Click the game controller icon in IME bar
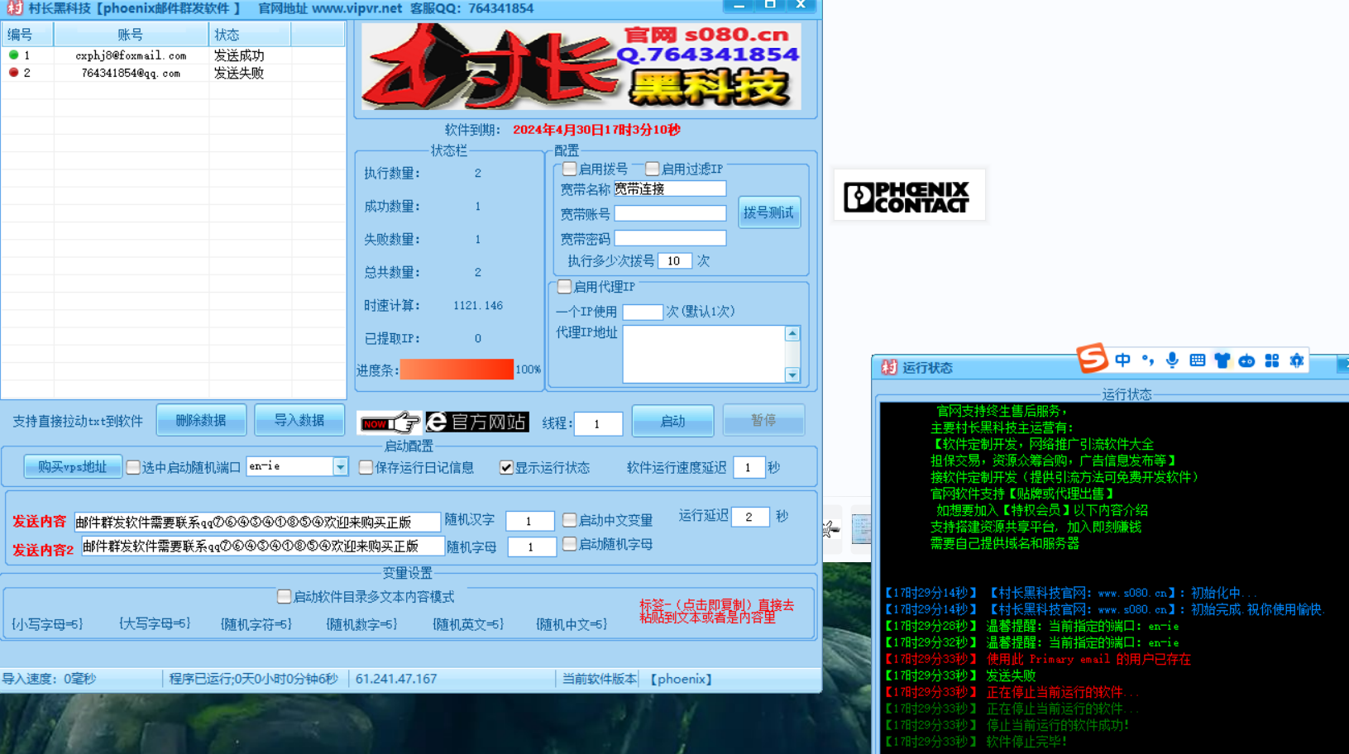 1246,360
